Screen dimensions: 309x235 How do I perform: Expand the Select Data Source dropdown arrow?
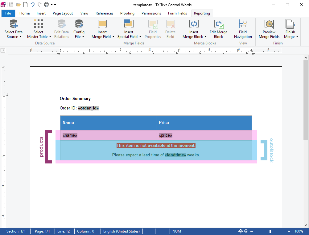[20, 37]
